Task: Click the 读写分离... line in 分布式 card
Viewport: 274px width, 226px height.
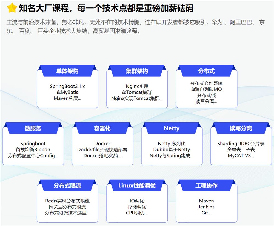Action: click(206, 101)
